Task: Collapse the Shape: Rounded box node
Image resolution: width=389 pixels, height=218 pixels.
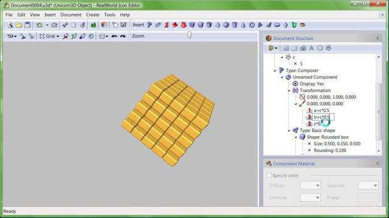Action: click(296, 137)
